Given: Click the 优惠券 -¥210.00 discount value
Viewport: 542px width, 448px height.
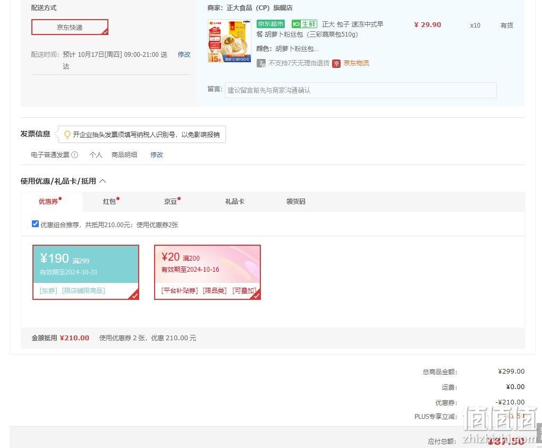Looking at the screenshot, I should coord(510,402).
